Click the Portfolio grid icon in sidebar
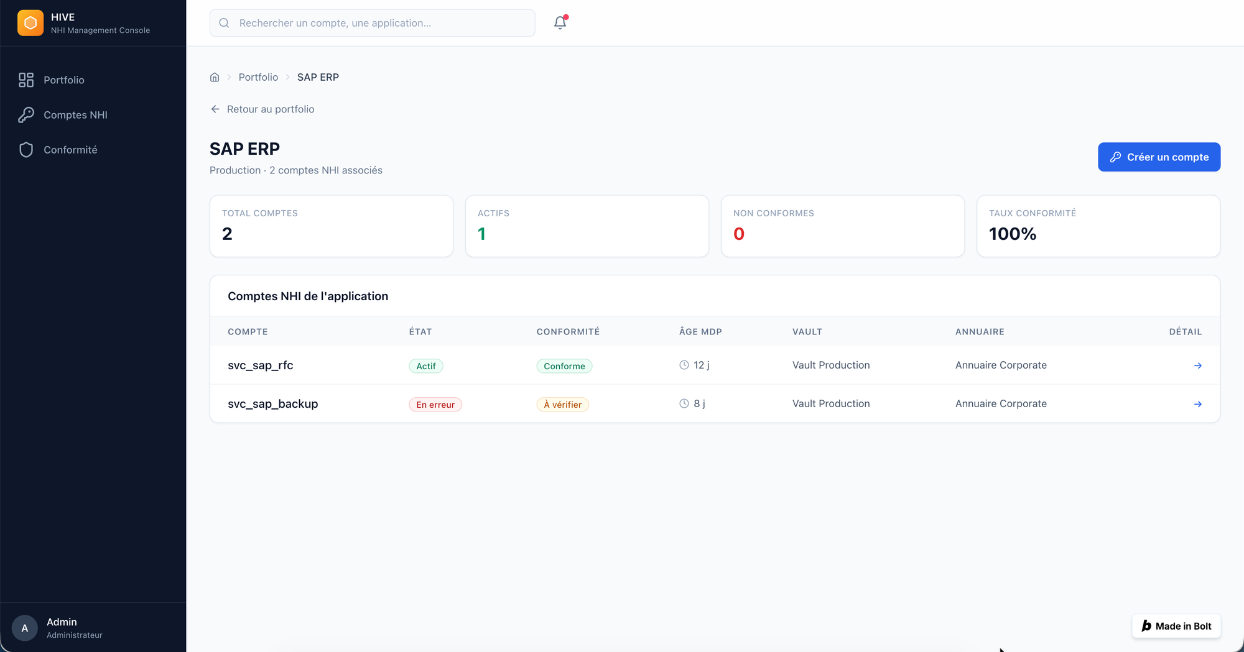Viewport: 1244px width, 652px height. 26,80
